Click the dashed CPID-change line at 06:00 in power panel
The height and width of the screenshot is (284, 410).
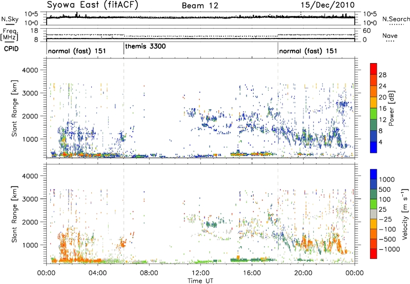click(x=124, y=108)
